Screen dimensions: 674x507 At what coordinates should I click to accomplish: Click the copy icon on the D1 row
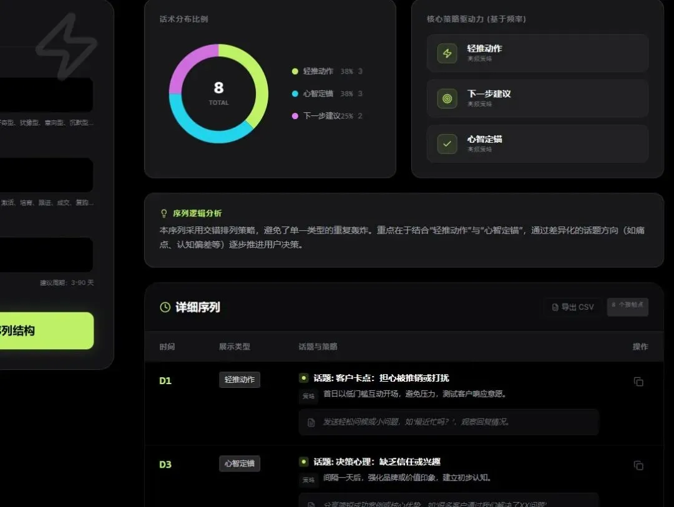(x=638, y=382)
